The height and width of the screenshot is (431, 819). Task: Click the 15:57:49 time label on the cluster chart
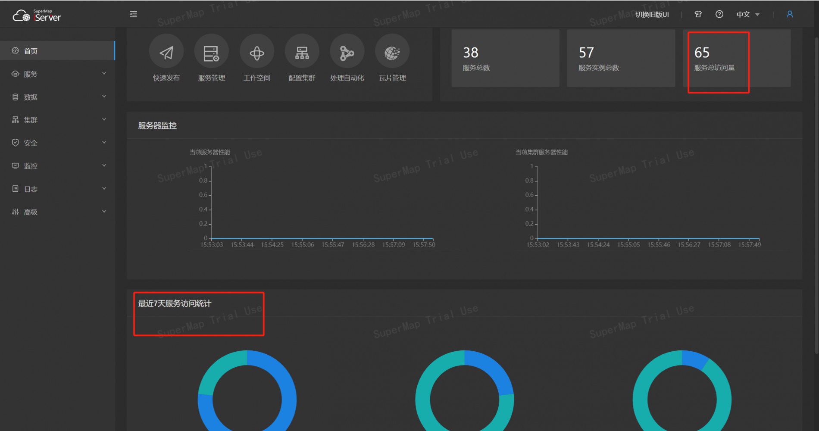[750, 245]
